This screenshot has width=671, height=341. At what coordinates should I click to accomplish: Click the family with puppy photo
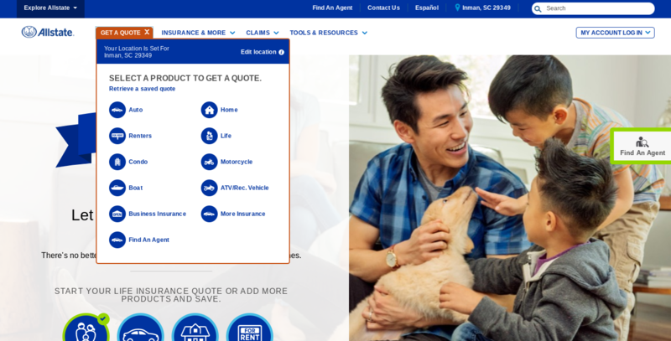coord(510,198)
